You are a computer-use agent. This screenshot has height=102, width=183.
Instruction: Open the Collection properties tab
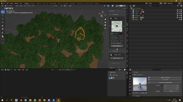(x=130, y=90)
